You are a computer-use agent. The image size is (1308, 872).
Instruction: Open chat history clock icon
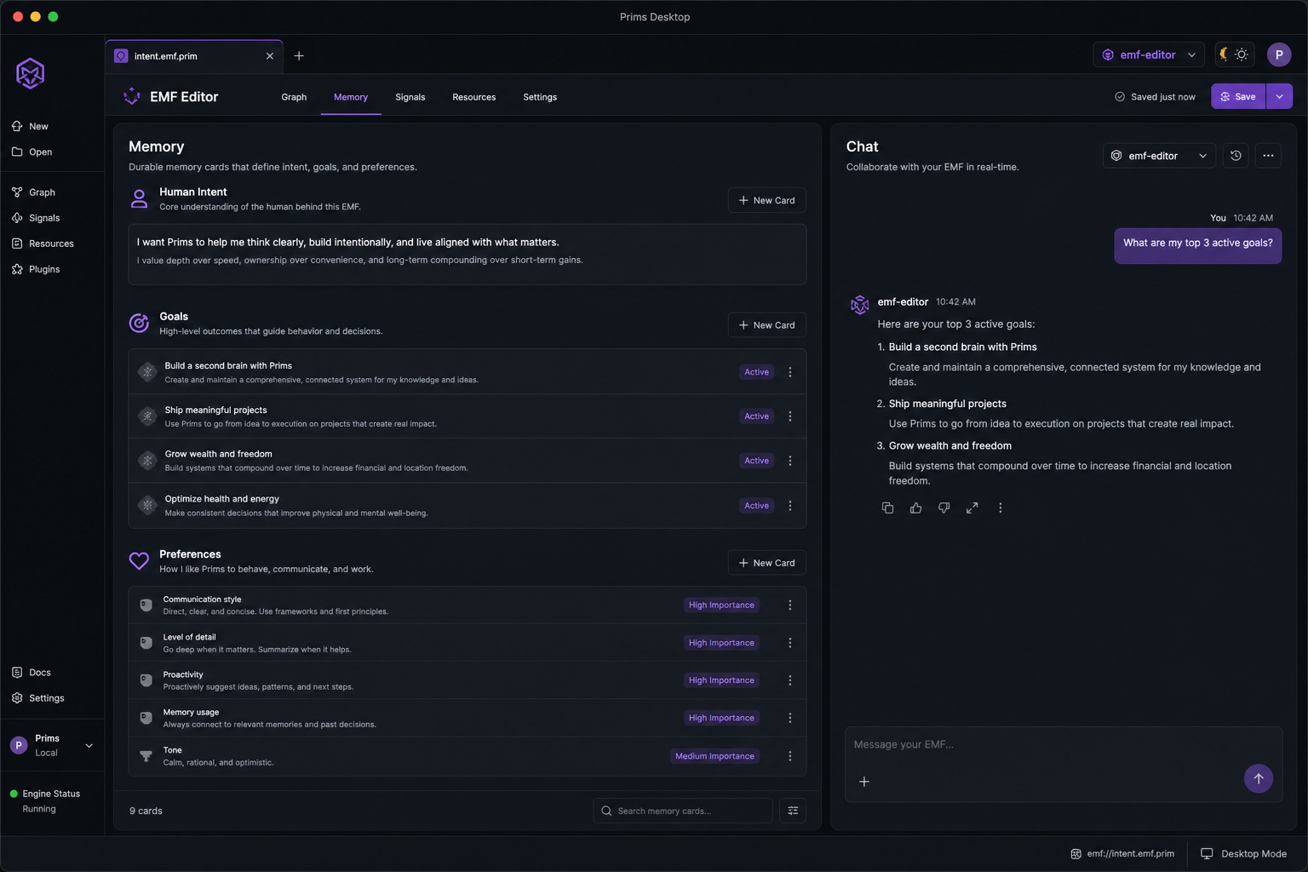1236,156
